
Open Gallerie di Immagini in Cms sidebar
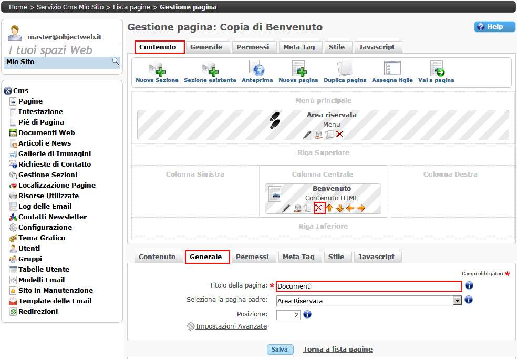[54, 154]
